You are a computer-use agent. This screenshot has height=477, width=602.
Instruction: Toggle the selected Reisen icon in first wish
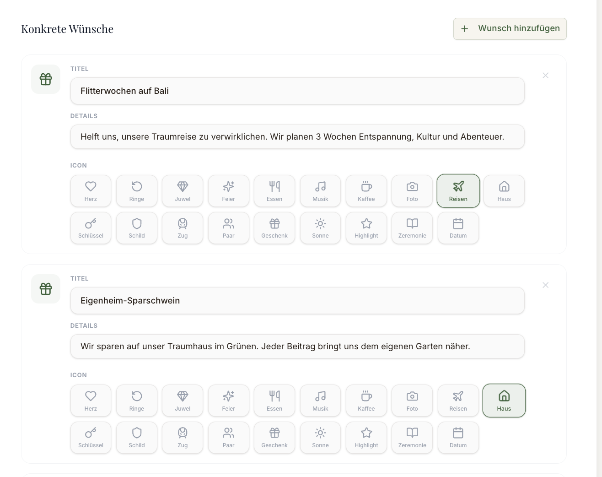click(x=458, y=191)
